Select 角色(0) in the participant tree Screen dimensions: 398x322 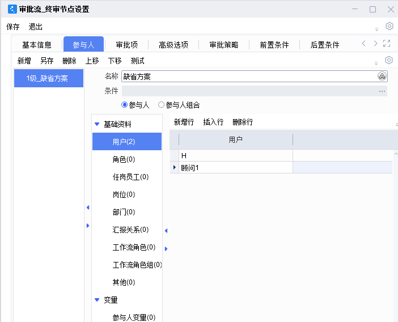click(124, 159)
